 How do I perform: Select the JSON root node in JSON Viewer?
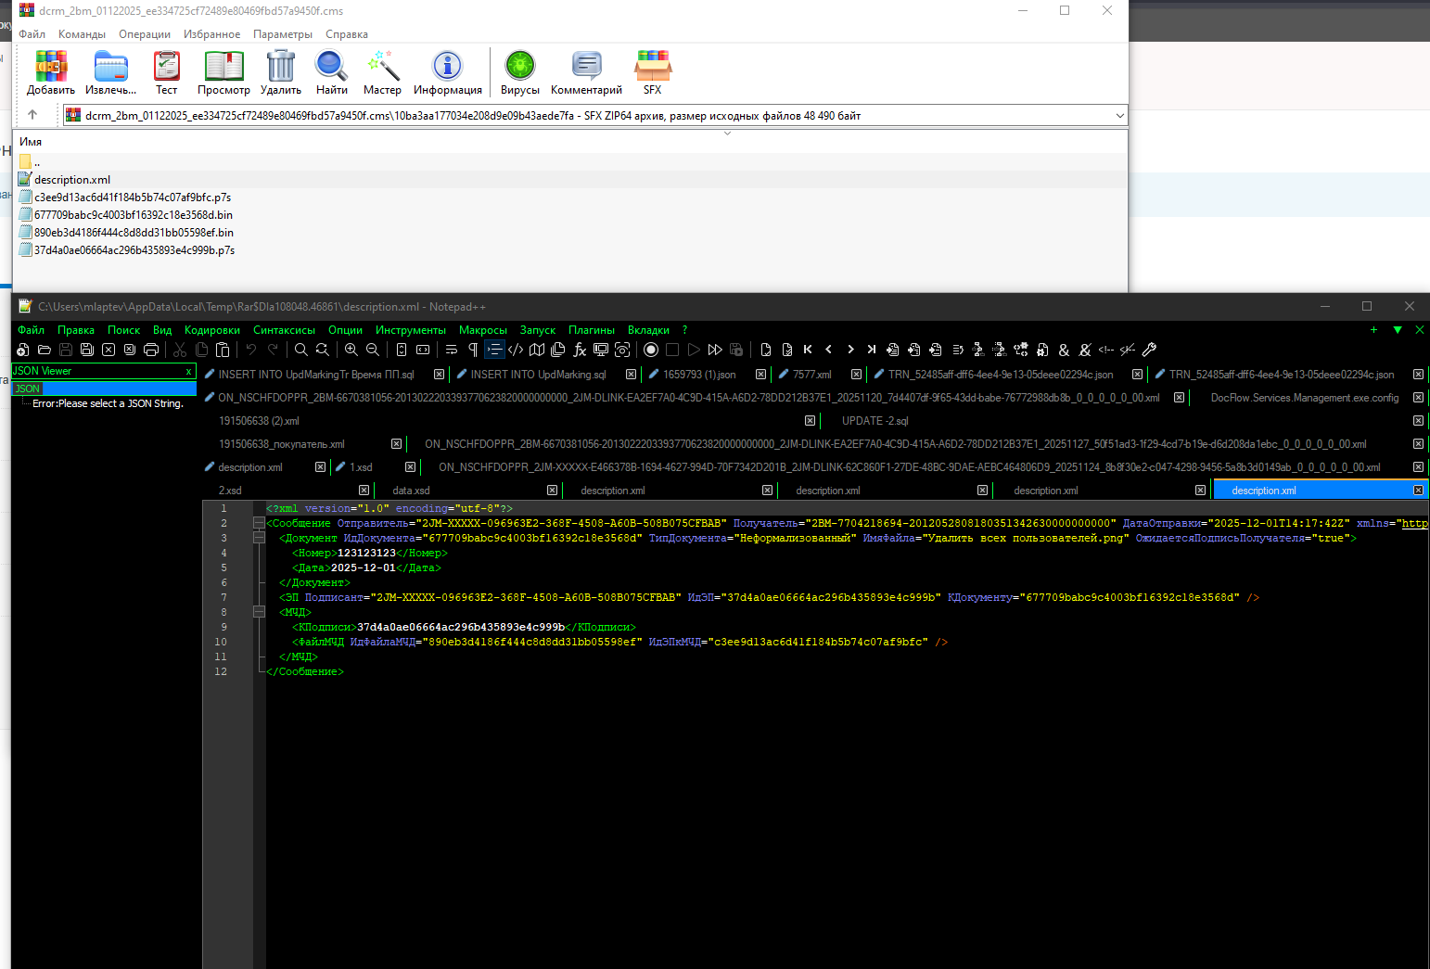click(27, 389)
